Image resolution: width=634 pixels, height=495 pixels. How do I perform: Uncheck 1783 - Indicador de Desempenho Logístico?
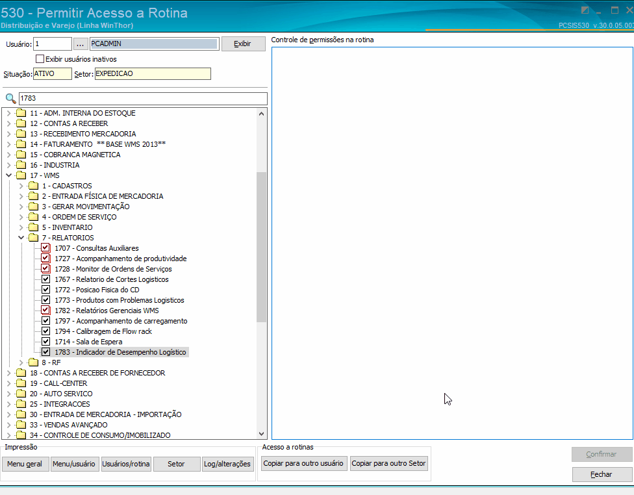click(x=45, y=352)
